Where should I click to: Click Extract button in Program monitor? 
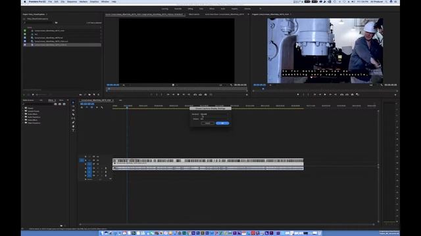click(347, 94)
